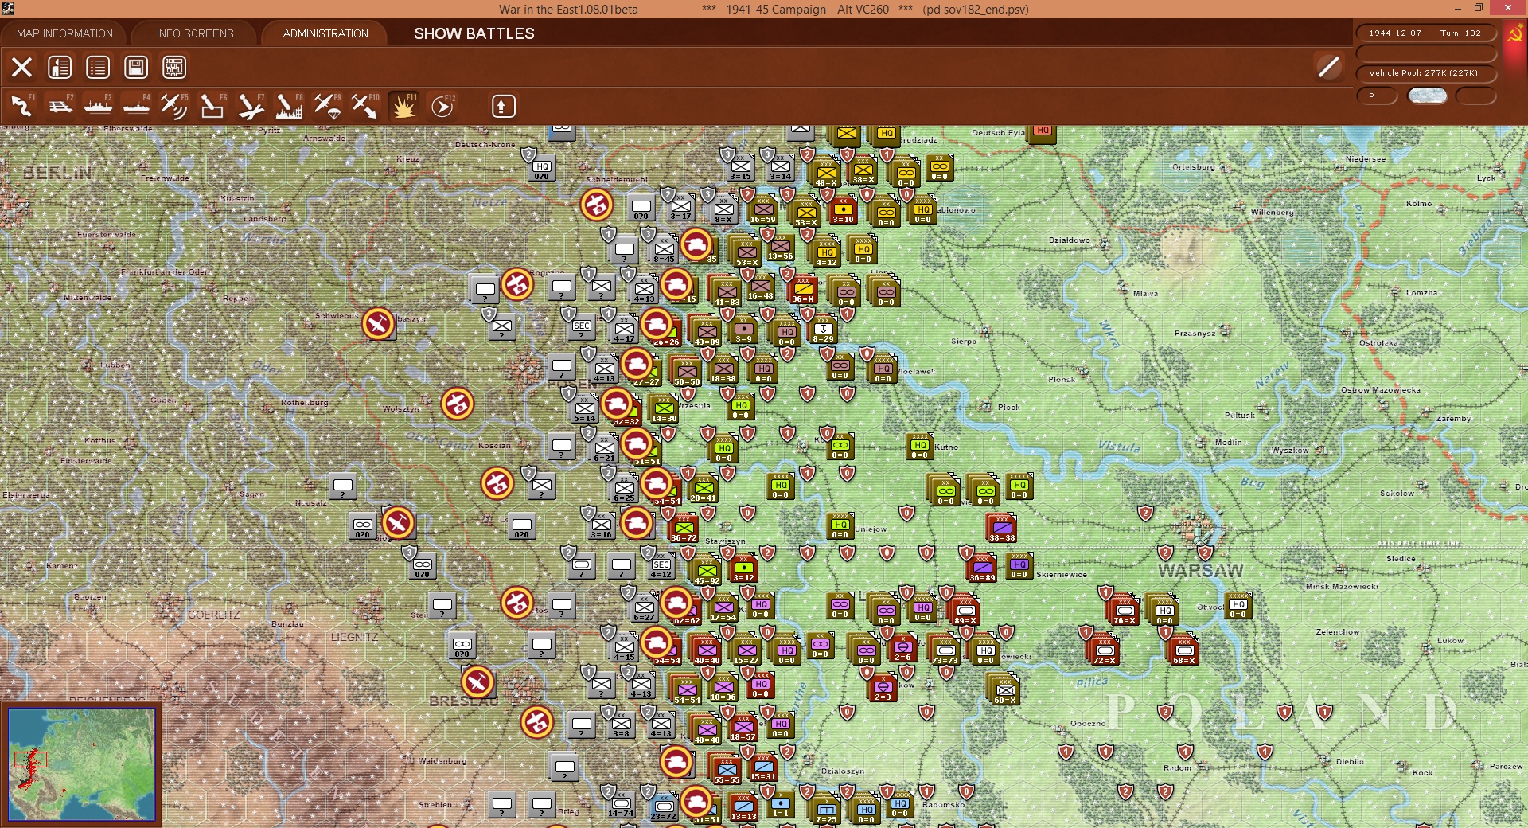Image resolution: width=1528 pixels, height=828 pixels.
Task: Restore down the War in the East window
Action: tap(1479, 9)
